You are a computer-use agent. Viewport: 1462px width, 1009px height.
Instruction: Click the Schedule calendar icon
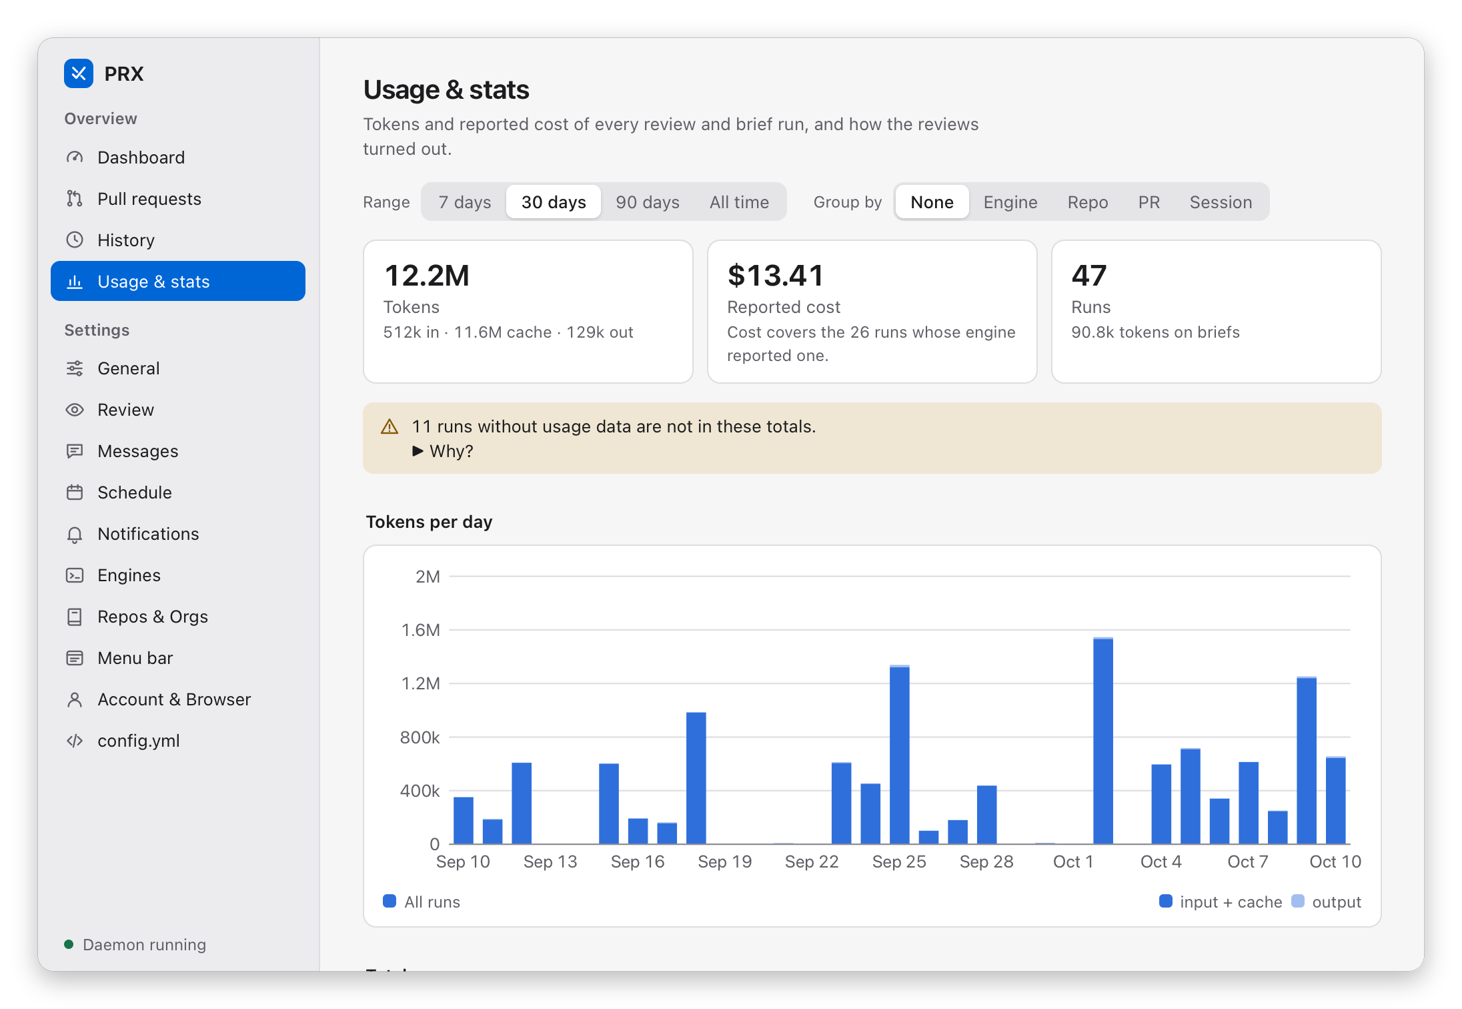(75, 492)
